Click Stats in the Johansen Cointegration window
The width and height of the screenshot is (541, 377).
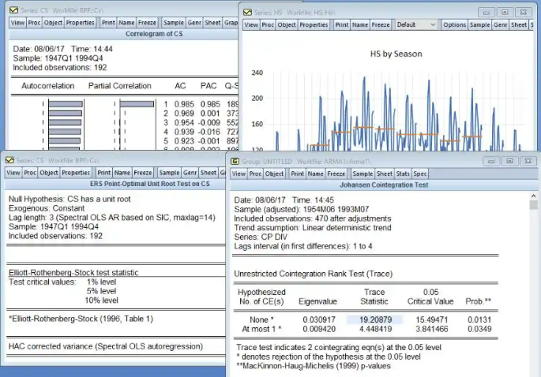tap(403, 174)
